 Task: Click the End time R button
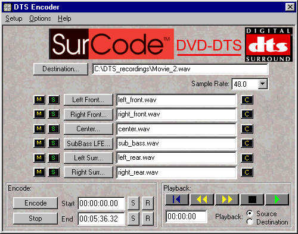(148, 219)
